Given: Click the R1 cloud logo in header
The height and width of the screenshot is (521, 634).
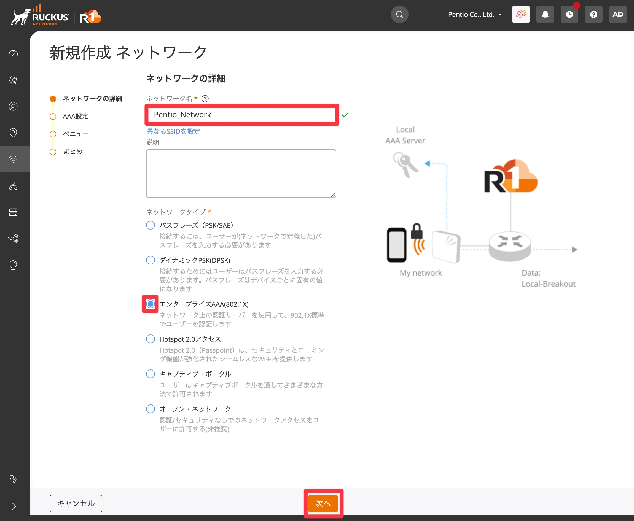Looking at the screenshot, I should [91, 17].
